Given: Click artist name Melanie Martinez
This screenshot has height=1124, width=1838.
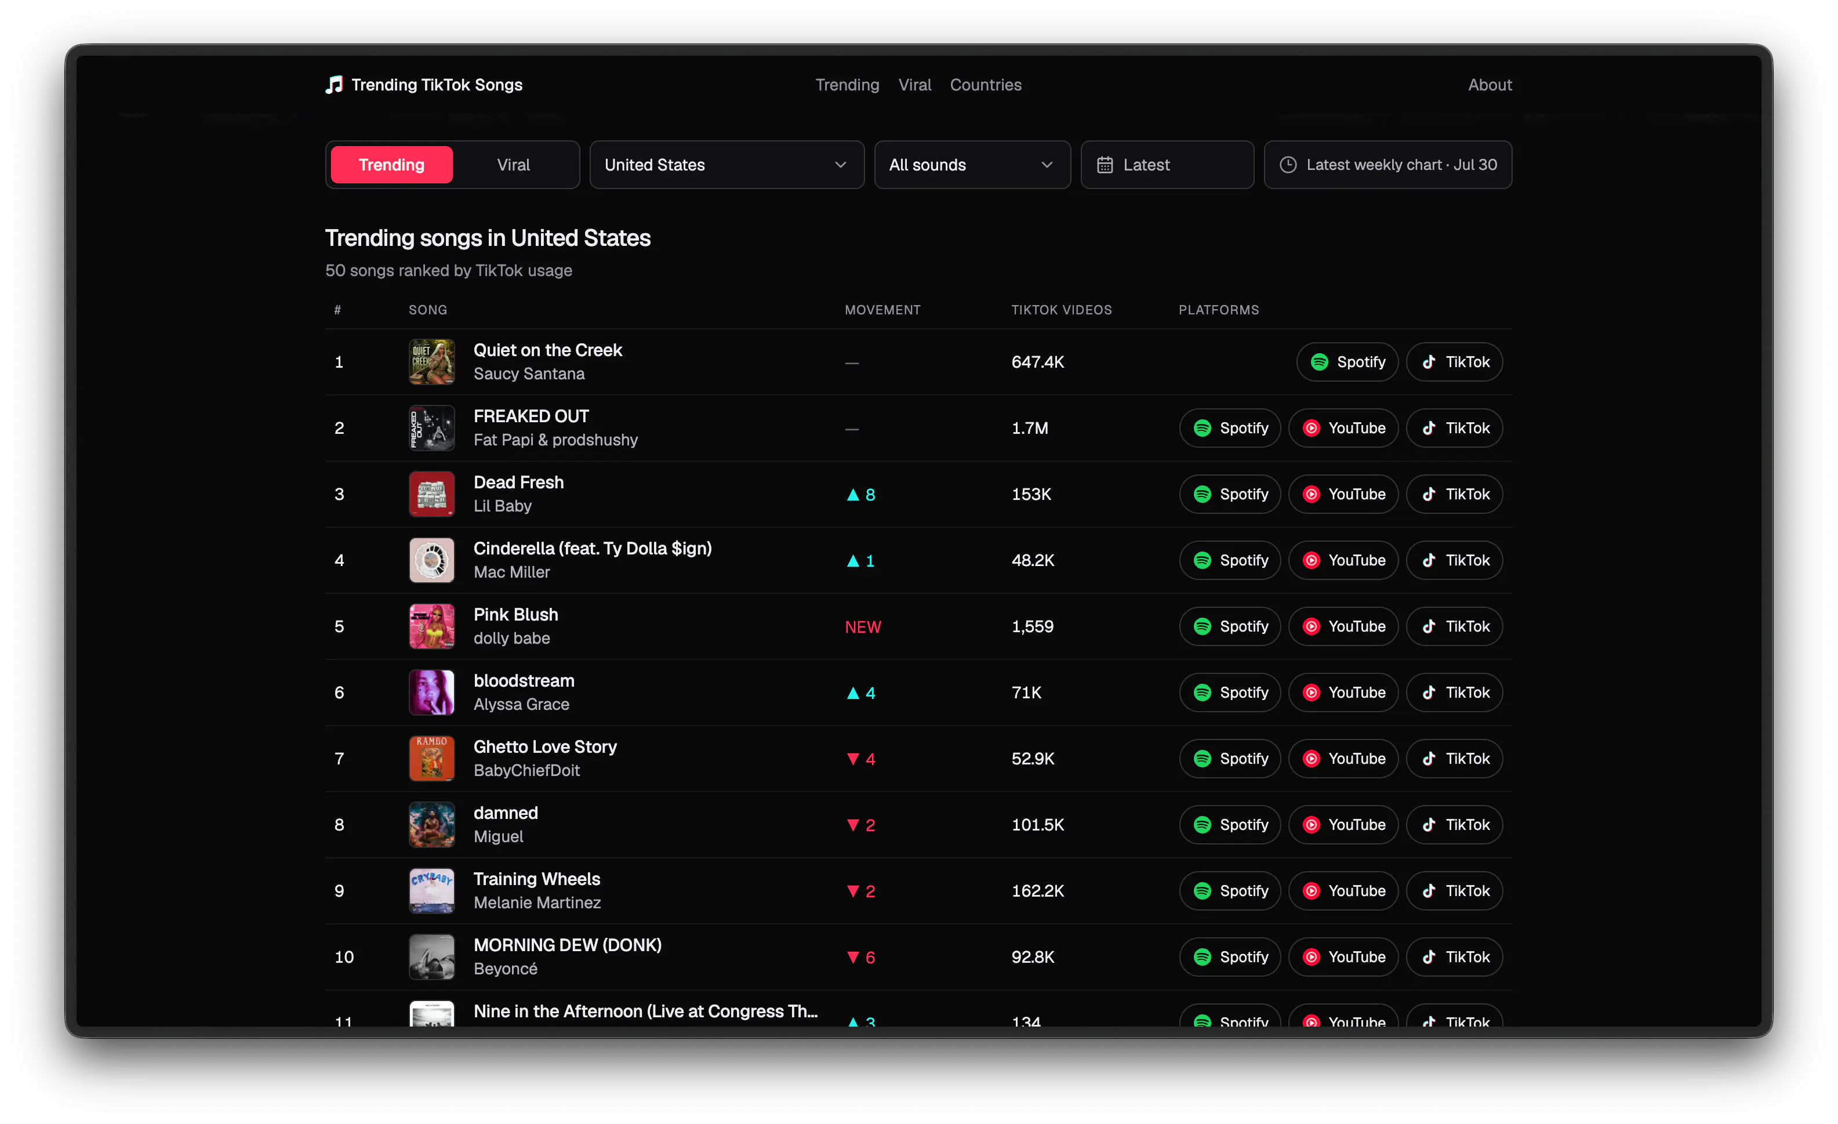Looking at the screenshot, I should coord(537,902).
